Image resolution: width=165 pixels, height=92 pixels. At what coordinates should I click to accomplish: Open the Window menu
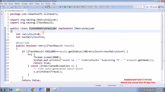(48, 4)
